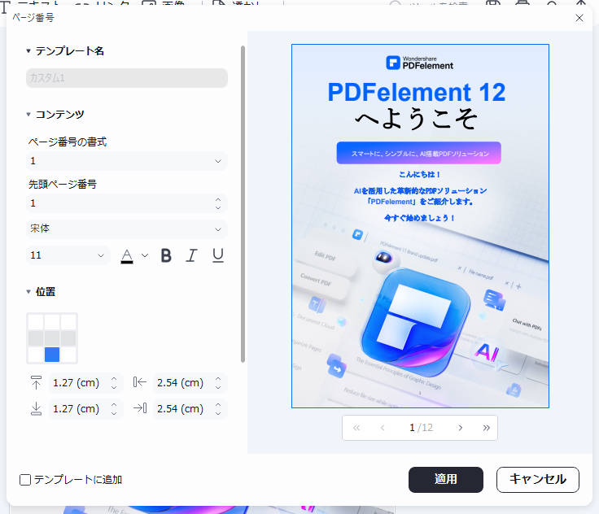Viewport: 599px width, 514px height.
Task: Increase the right margin value
Action: [x=218, y=405]
